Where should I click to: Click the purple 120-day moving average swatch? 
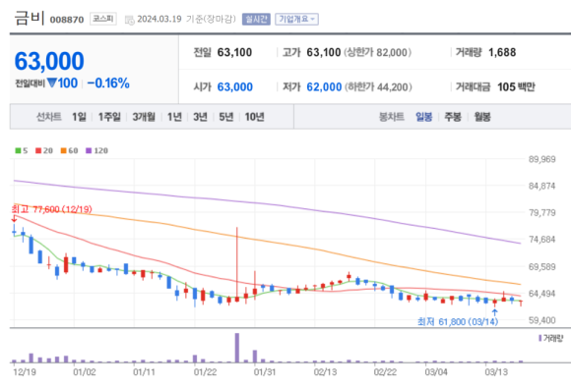[89, 150]
